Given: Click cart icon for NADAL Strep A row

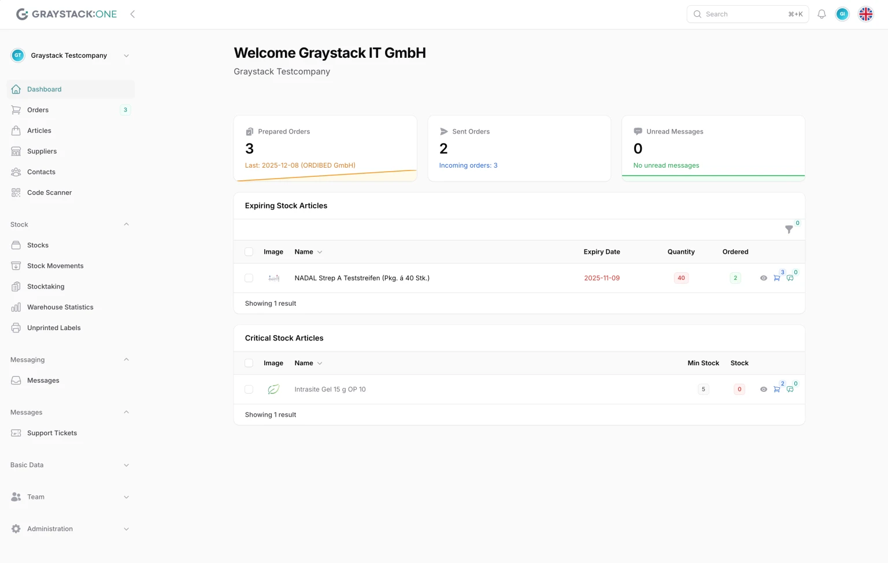Looking at the screenshot, I should point(777,278).
